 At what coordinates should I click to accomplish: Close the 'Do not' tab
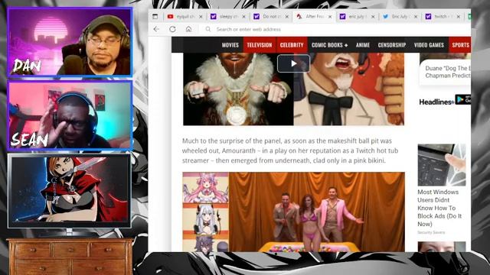coord(287,17)
